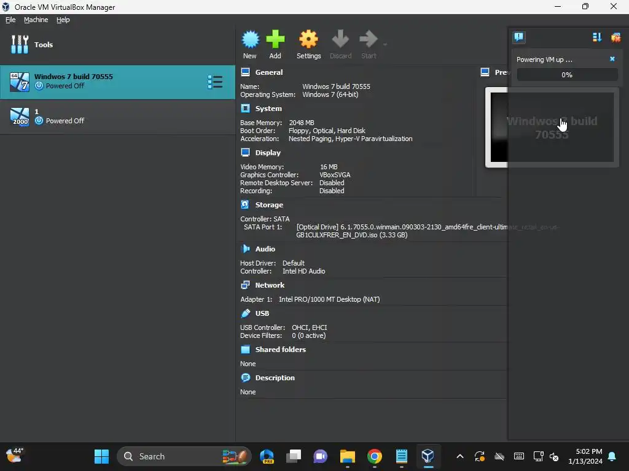Click the VM preview thumbnail
The image size is (629, 471).
(552, 128)
